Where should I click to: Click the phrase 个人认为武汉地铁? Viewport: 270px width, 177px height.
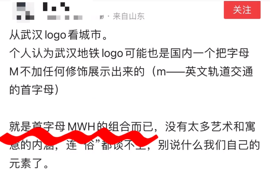[x=55, y=53]
